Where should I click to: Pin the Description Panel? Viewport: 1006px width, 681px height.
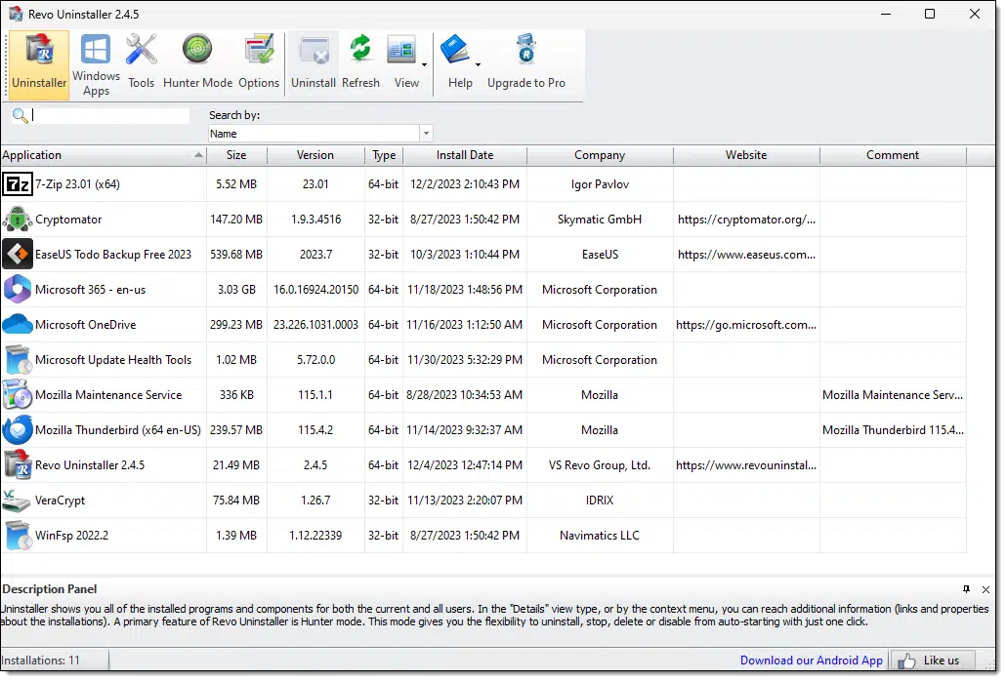click(966, 589)
